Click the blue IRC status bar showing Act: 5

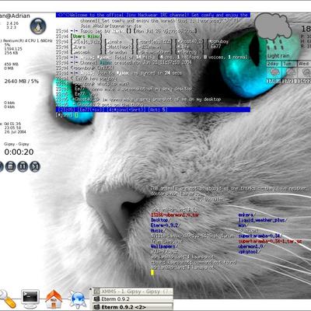153,110
